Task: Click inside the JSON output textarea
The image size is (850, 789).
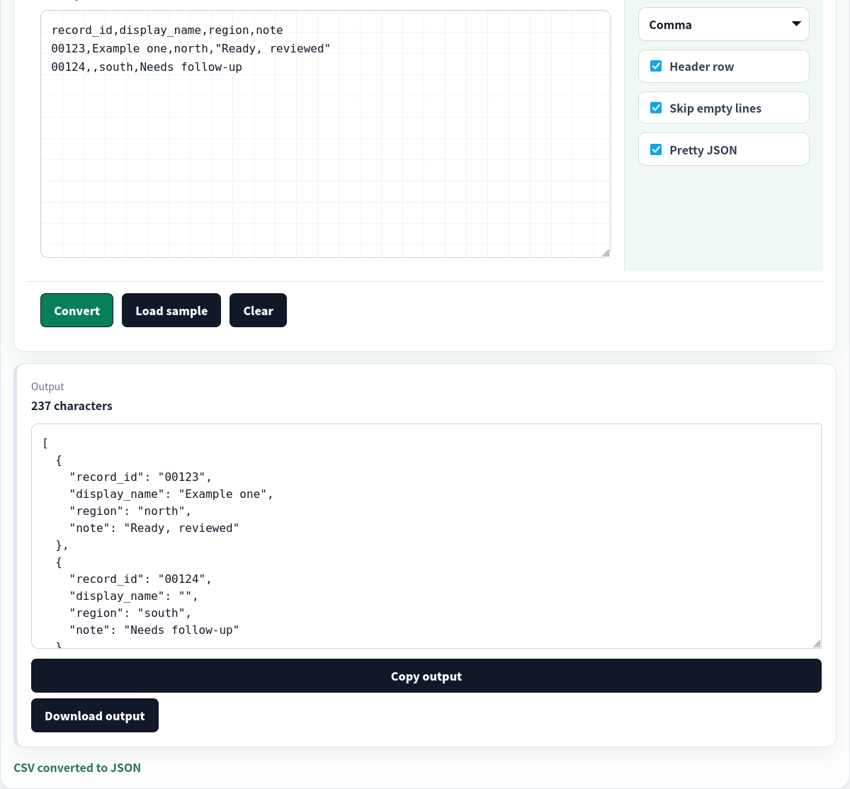Action: click(x=426, y=536)
